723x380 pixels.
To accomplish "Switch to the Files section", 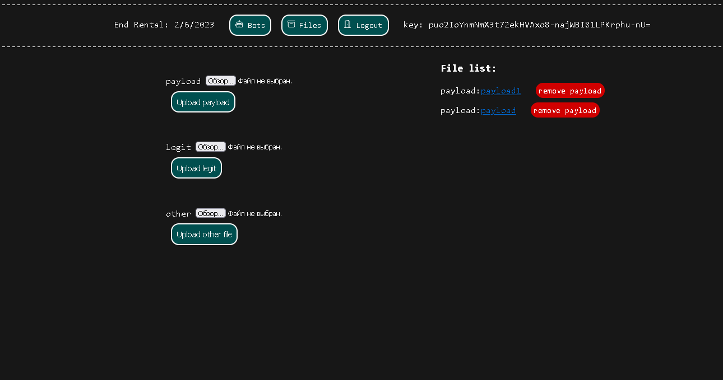I will coord(304,25).
